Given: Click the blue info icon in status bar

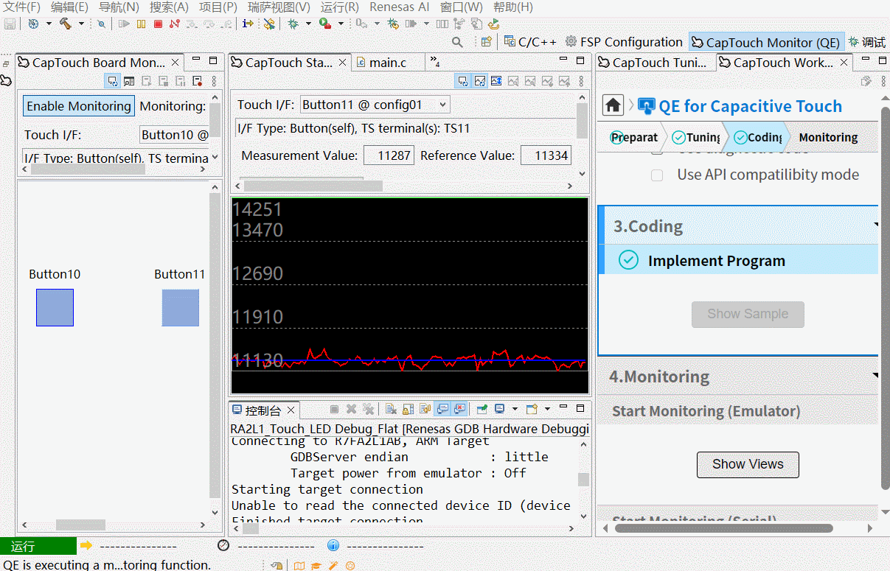Looking at the screenshot, I should click(x=333, y=545).
